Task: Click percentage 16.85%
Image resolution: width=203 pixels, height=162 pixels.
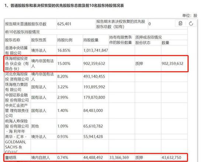Action: click(x=64, y=50)
